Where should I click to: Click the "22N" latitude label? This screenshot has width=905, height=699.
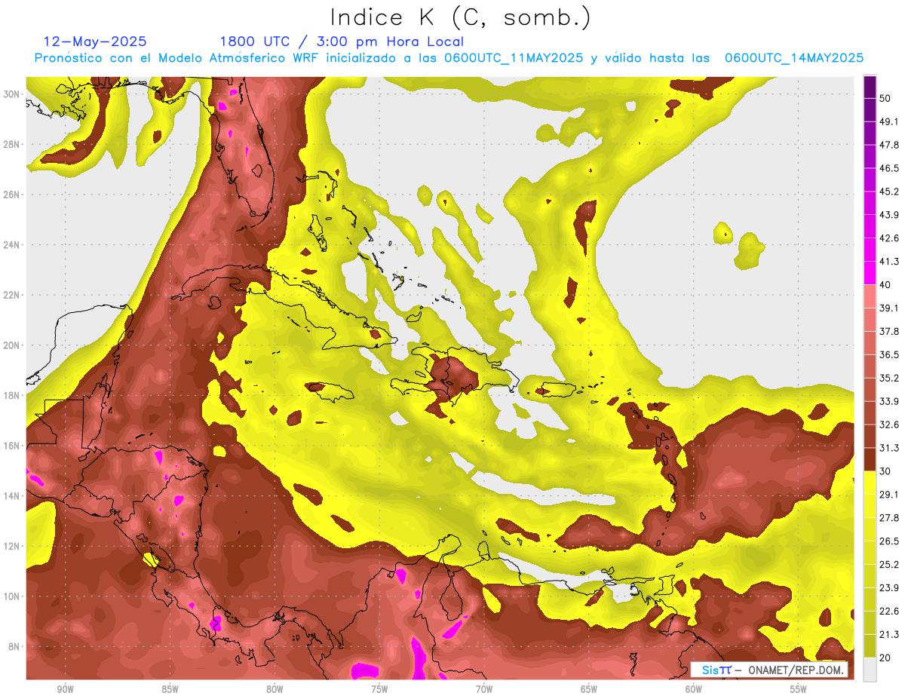tap(11, 295)
